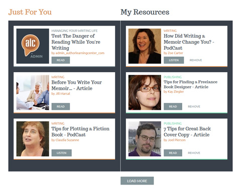Remove '7 Tips for Great Back Cover Copy'
251x192 pixels.
(194, 153)
